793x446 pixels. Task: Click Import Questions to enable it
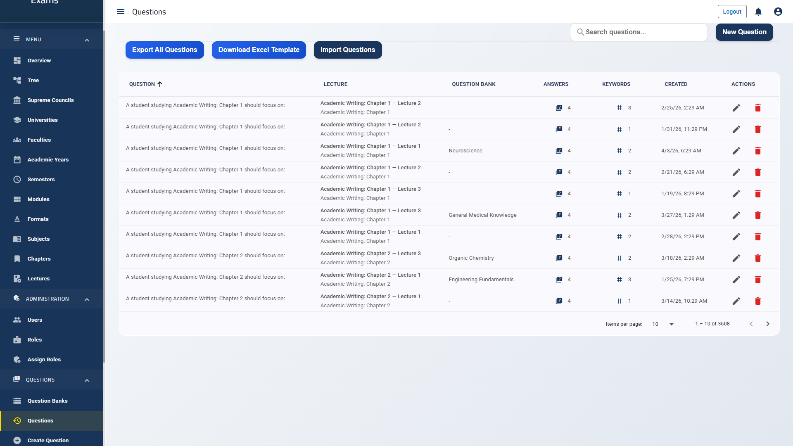[347, 50]
